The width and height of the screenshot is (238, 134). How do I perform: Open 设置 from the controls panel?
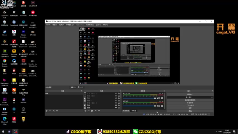pos(190,108)
